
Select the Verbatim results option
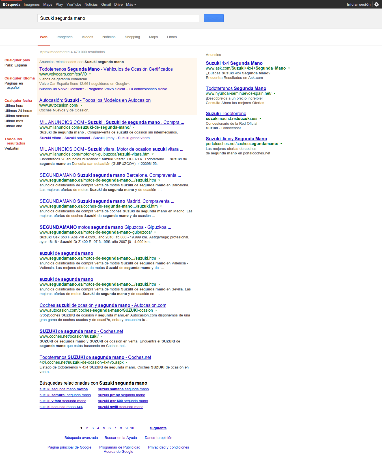tap(12, 148)
